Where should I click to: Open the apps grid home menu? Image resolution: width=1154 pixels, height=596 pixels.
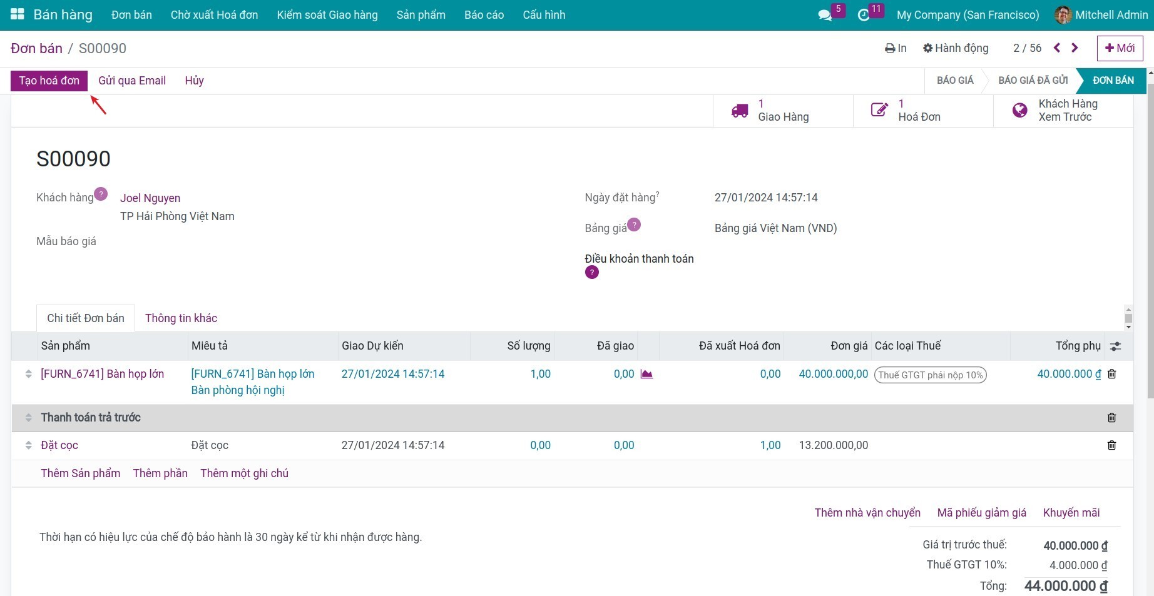17,14
